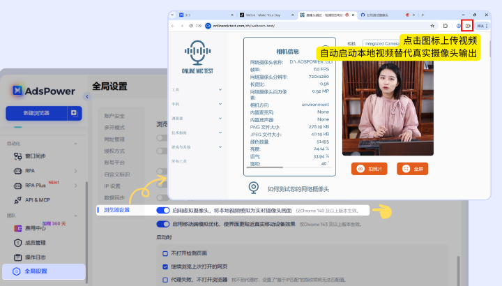View site info icon beside onlinemictest URL
This screenshot has height=286, width=502.
coord(208,26)
